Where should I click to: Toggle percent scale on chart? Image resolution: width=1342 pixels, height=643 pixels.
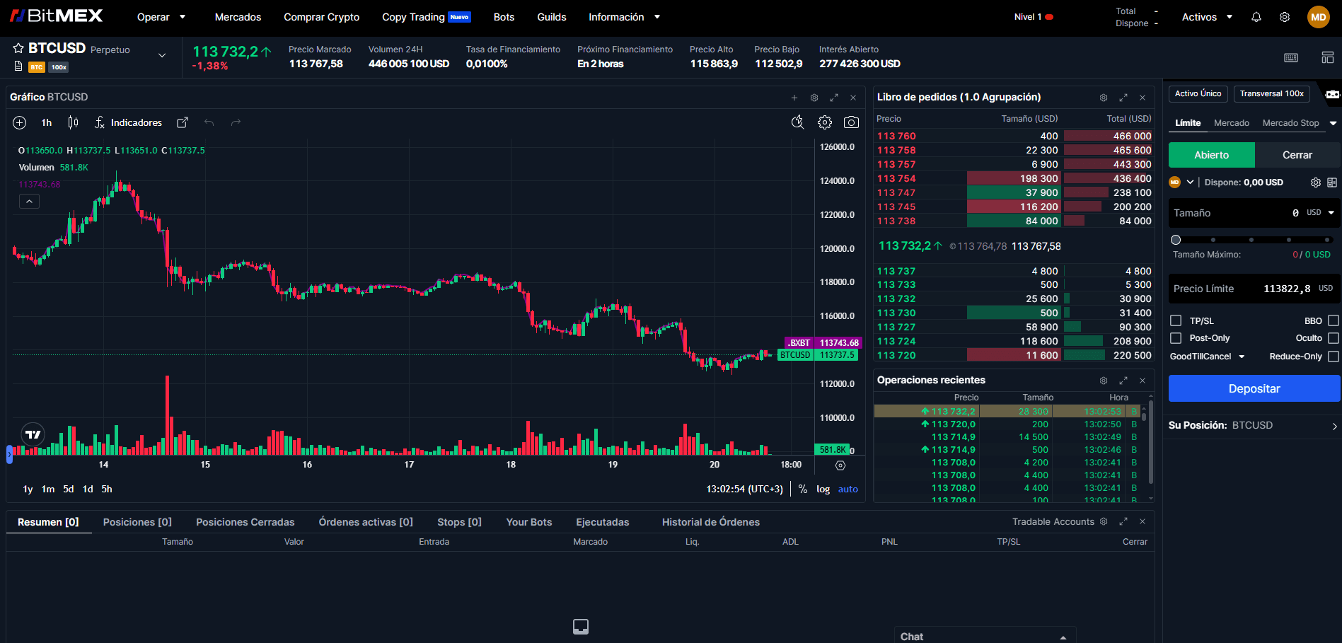[x=803, y=489]
